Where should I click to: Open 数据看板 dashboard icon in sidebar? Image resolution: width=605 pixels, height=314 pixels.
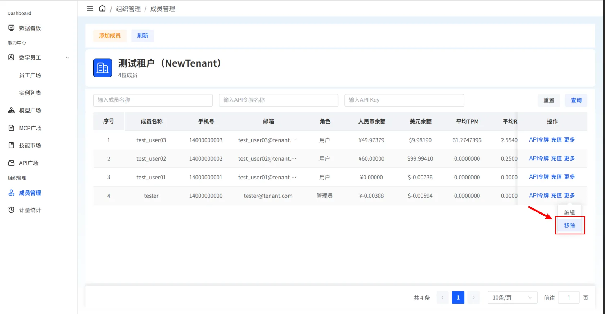click(12, 28)
